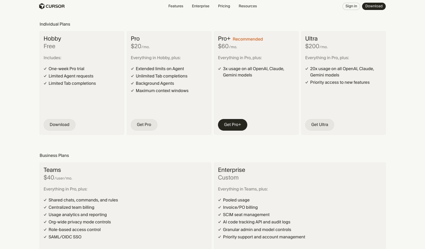Screen dimensions: 425x249
Task: Click the checkmark beside One-week Pro trial
Action: pyautogui.click(x=45, y=68)
